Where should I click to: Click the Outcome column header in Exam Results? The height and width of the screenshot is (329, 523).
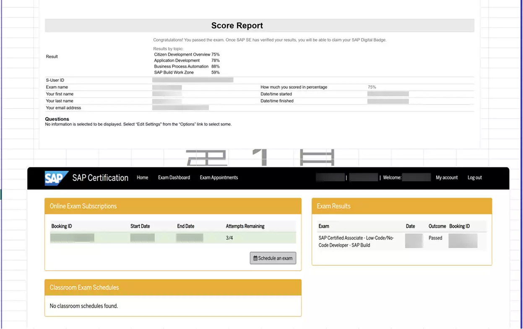[437, 226]
